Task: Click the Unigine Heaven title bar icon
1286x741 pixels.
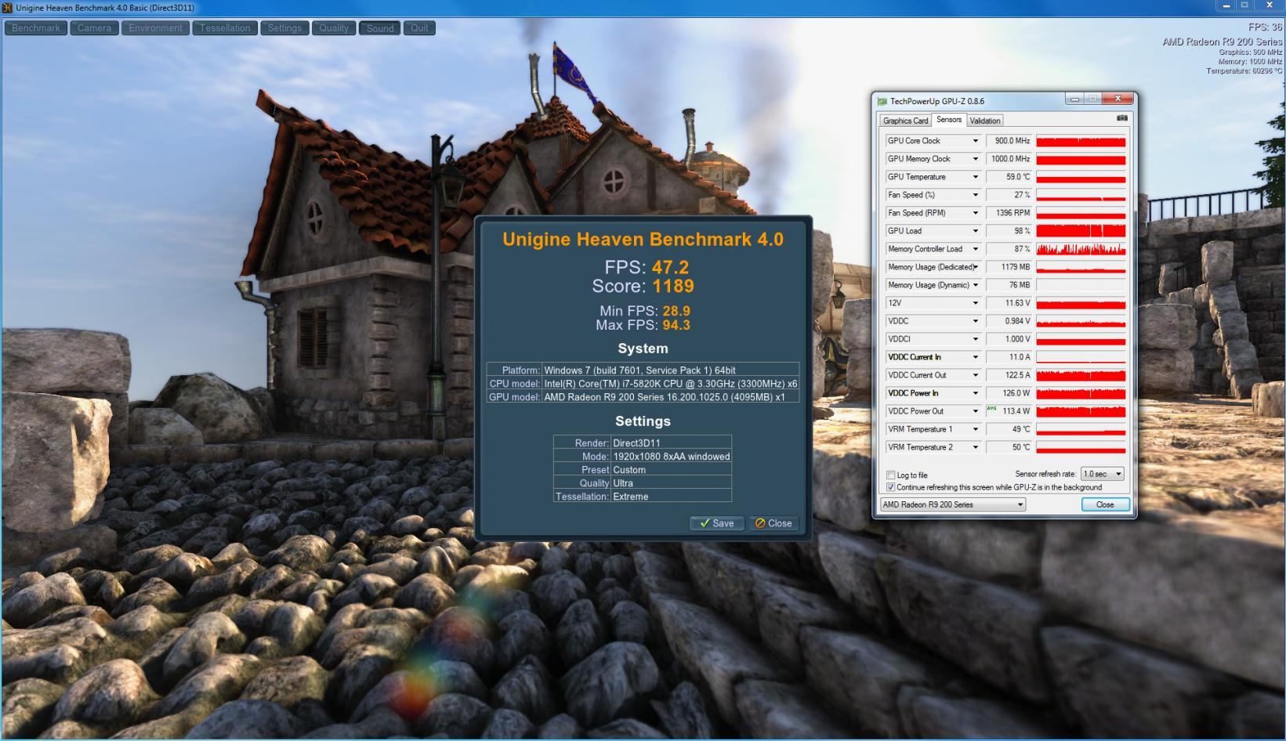Action: tap(8, 8)
